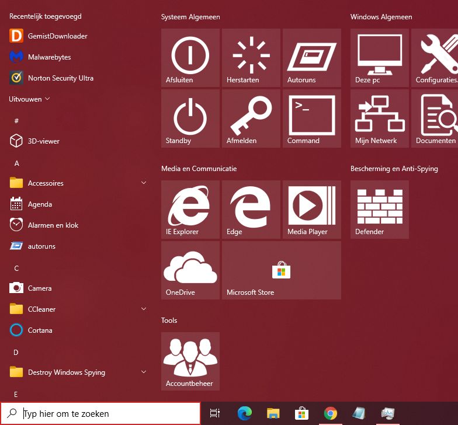Open the Defender firewall tile
The width and height of the screenshot is (458, 425).
380,209
